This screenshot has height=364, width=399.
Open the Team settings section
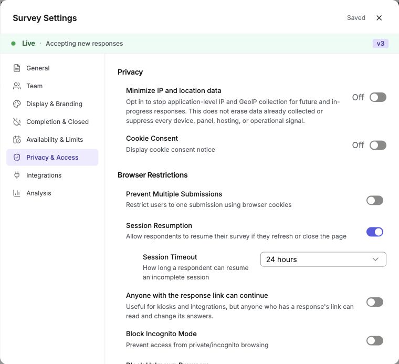point(52,86)
